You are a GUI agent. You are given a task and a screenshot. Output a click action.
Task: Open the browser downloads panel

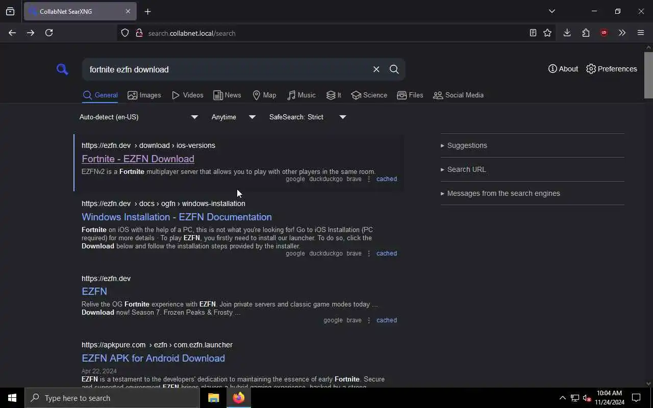click(x=567, y=33)
